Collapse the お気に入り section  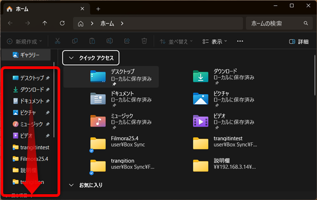[71, 185]
